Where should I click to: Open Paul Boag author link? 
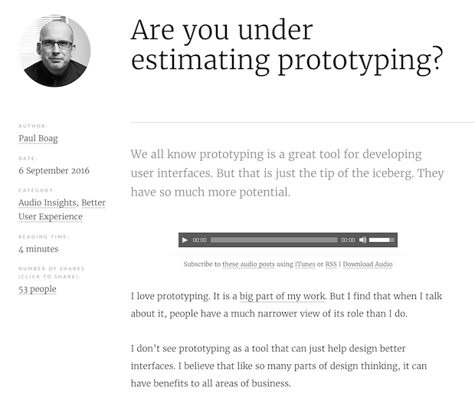tap(38, 139)
